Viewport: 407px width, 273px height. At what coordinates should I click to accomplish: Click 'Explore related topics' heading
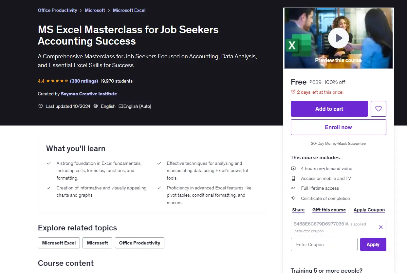[77, 228]
